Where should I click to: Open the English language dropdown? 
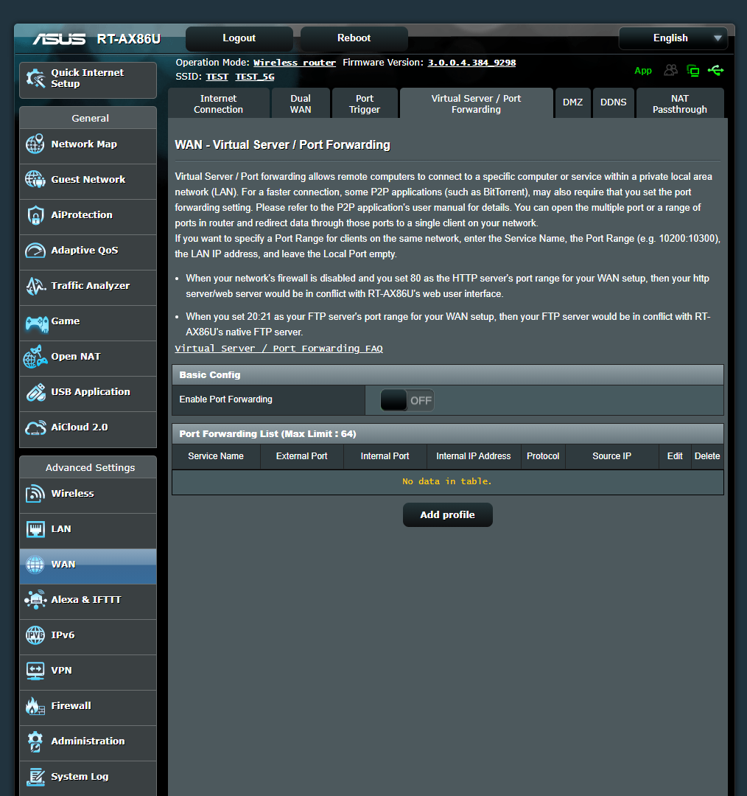[673, 38]
